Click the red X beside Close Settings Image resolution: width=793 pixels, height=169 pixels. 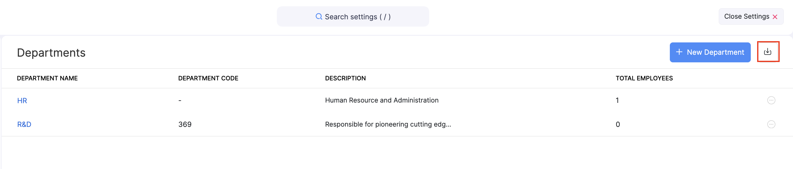point(775,17)
